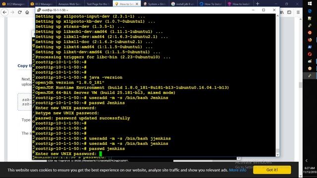Click the 'Processing triggers for libc-bin' line
The image size is (317, 178).
103,57
